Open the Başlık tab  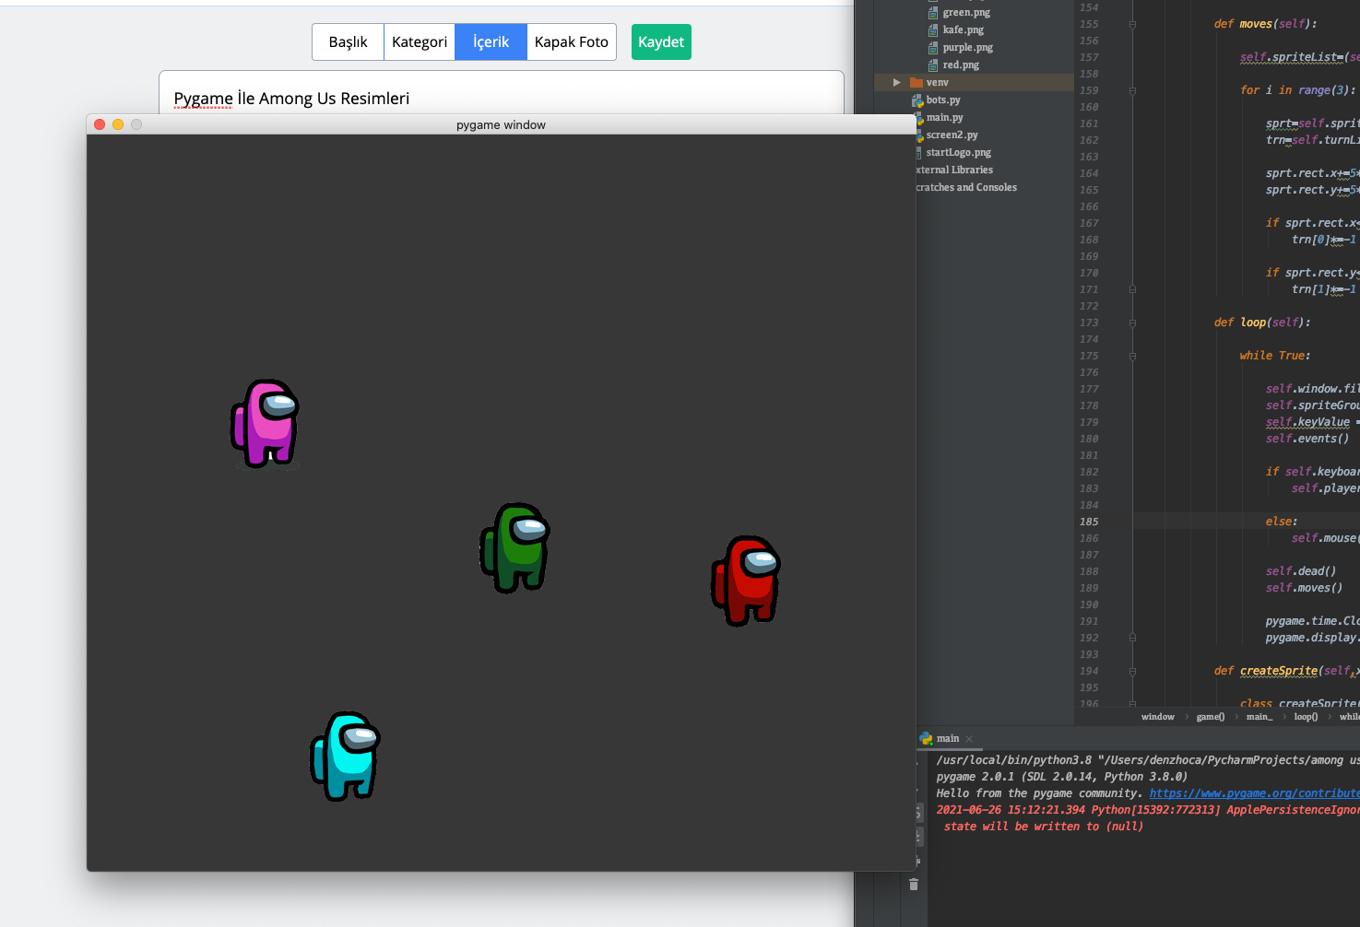click(x=348, y=42)
